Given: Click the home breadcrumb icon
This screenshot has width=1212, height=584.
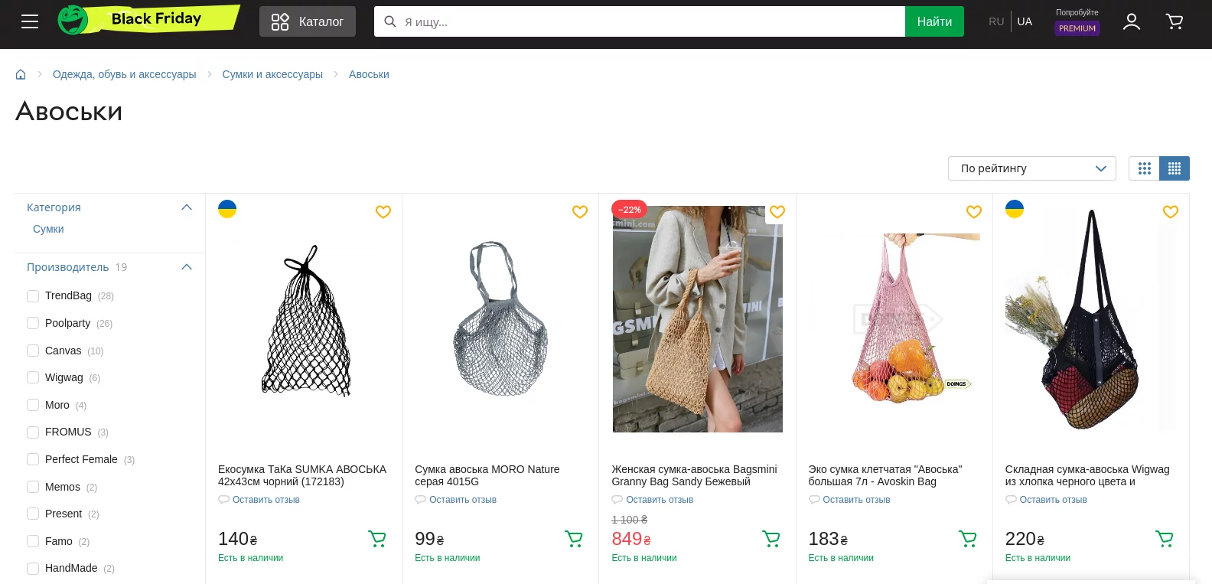Looking at the screenshot, I should click(21, 74).
